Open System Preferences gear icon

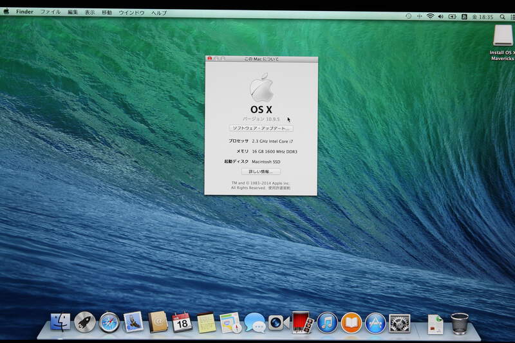tap(400, 322)
